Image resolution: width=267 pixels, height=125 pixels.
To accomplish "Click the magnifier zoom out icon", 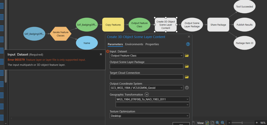I will (223, 123).
